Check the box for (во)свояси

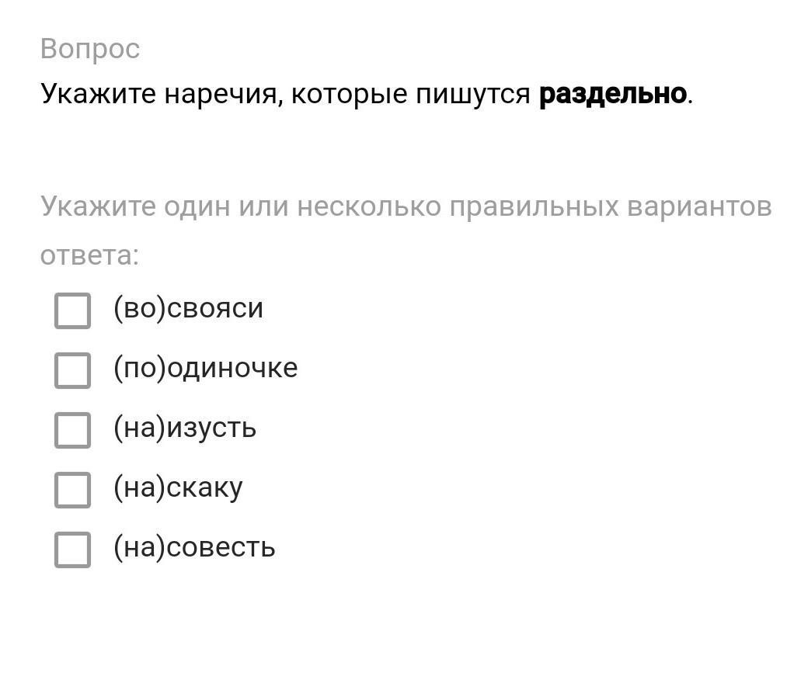[73, 311]
